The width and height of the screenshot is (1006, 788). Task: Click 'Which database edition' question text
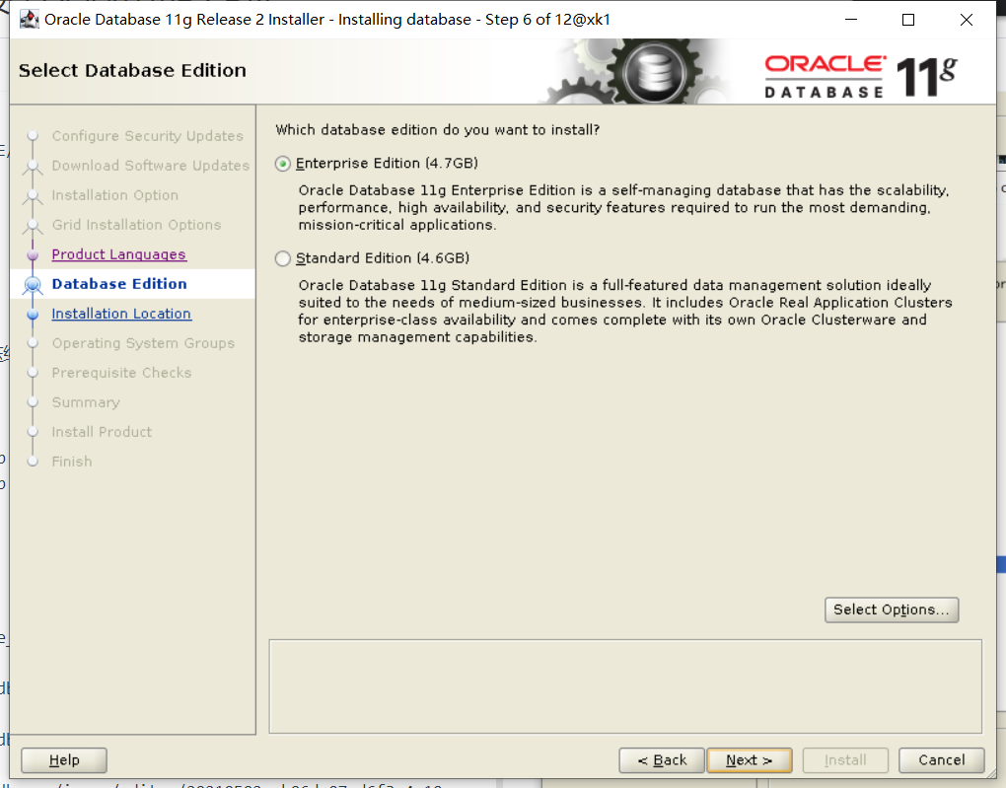(438, 129)
